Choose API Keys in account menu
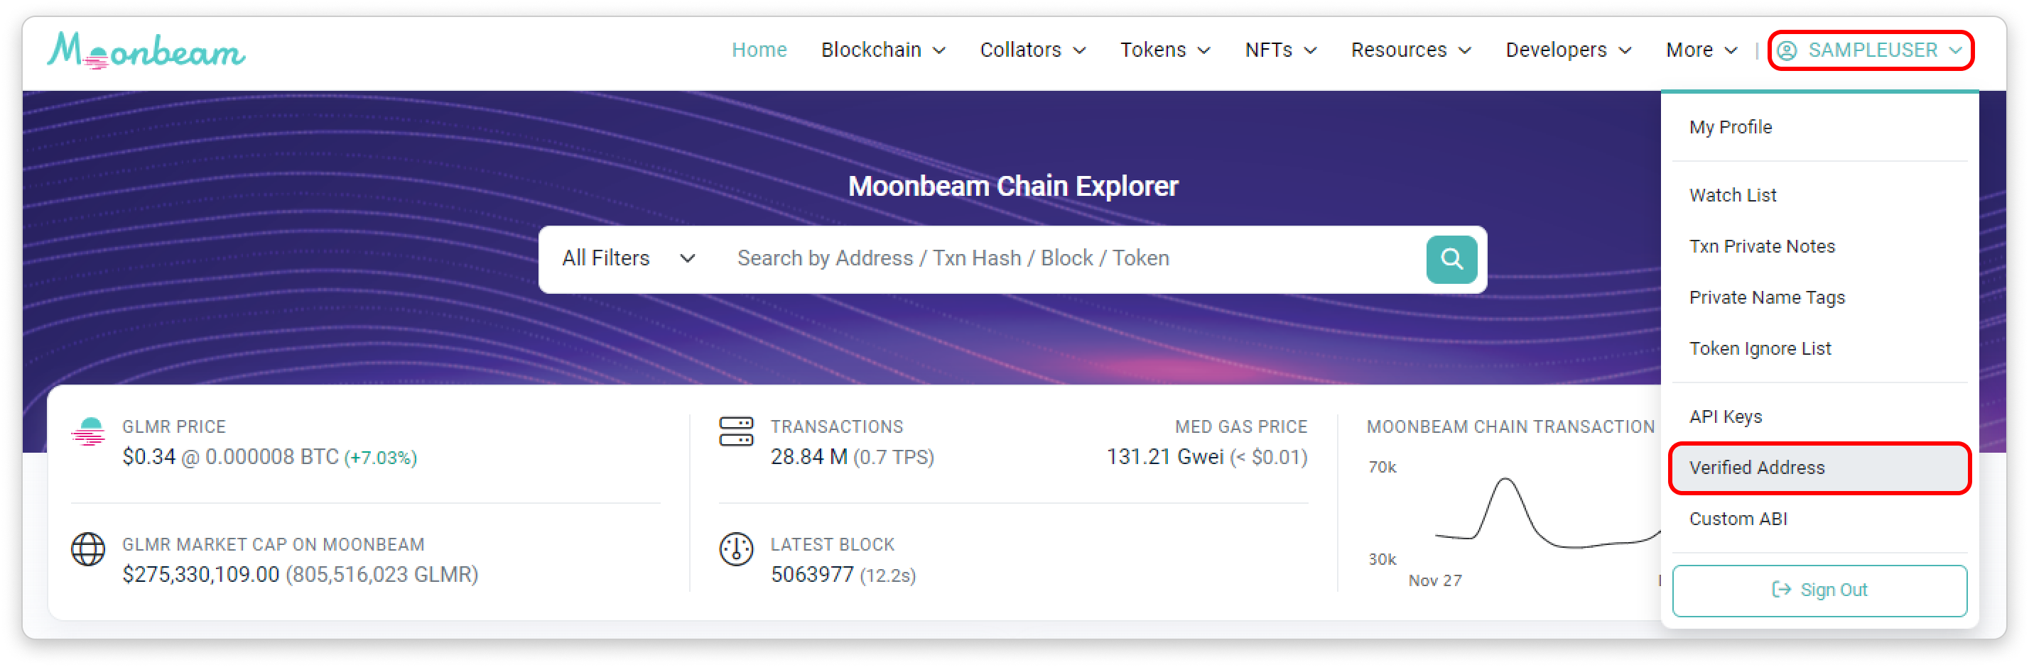Screen dimensions: 2029x667 coord(1725,417)
